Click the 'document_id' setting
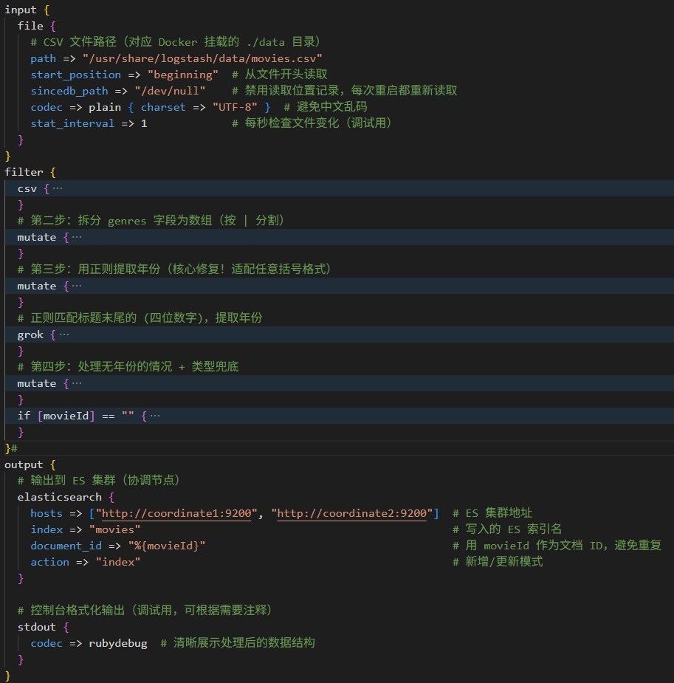This screenshot has width=674, height=683. pyautogui.click(x=66, y=546)
